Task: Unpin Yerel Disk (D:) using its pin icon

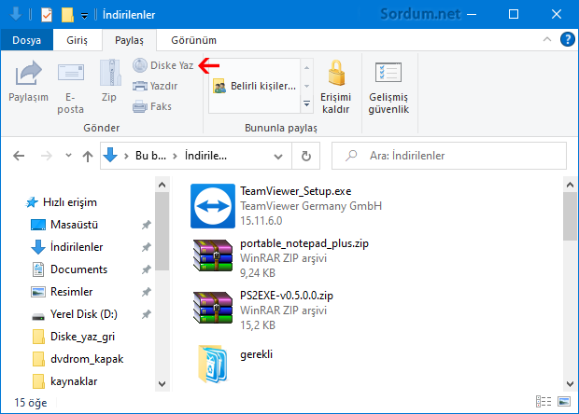Action: (147, 314)
